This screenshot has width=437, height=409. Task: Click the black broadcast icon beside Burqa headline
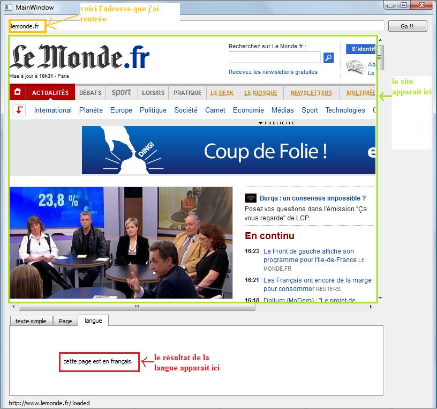251,198
